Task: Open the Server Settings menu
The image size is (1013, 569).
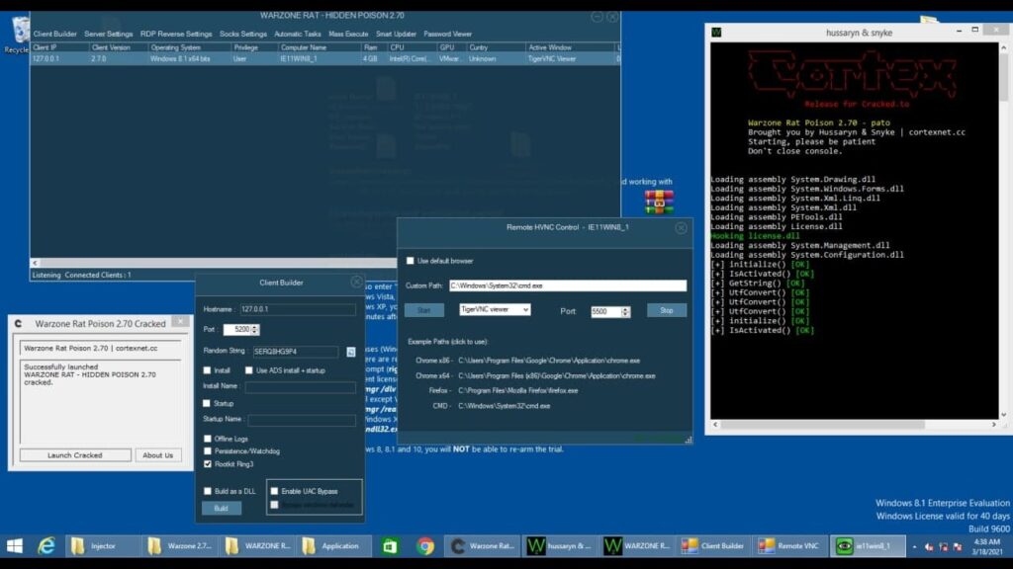Action: [x=109, y=35]
